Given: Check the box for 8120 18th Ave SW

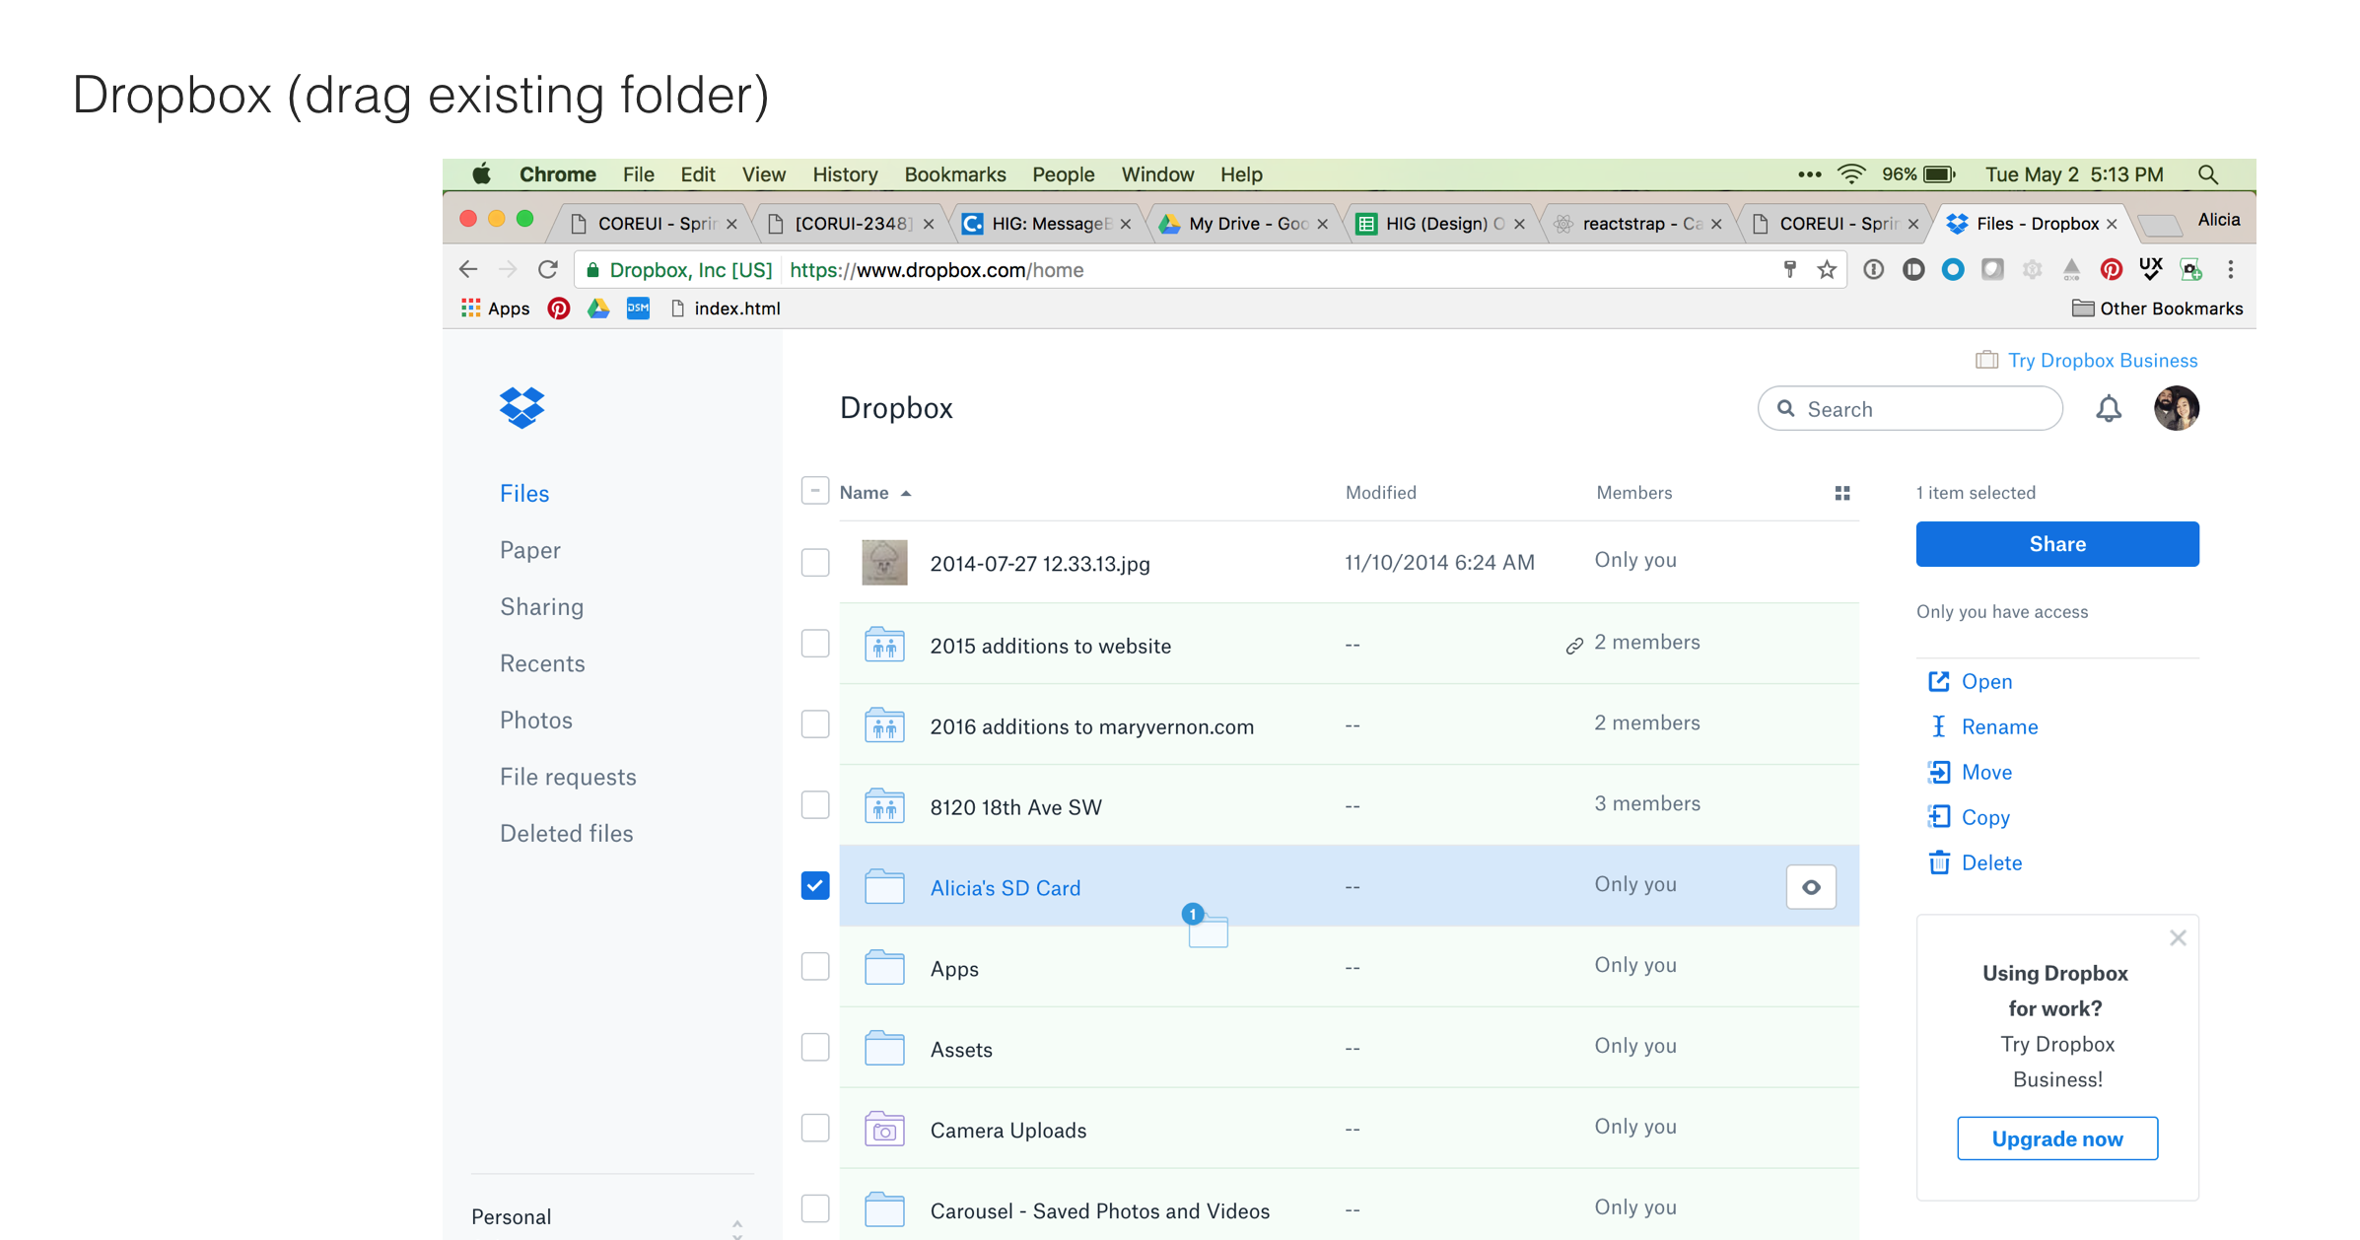Looking at the screenshot, I should [814, 805].
